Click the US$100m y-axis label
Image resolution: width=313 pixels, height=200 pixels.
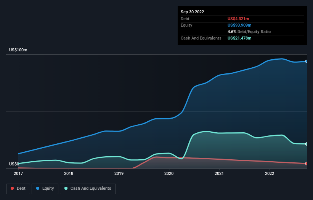pyautogui.click(x=18, y=50)
